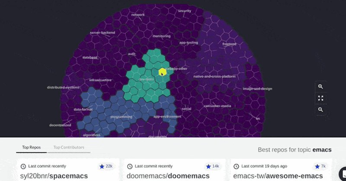Select the 'infrastructure' map label
Viewport: 346px width, 181px height.
(100, 80)
